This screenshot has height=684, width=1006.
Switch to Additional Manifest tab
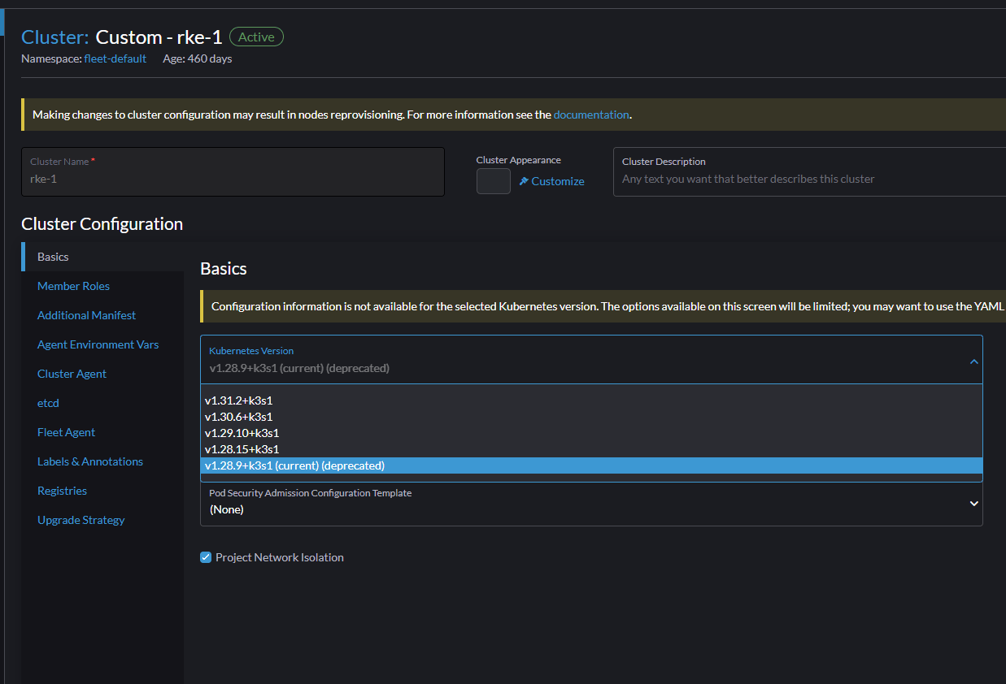coord(86,315)
